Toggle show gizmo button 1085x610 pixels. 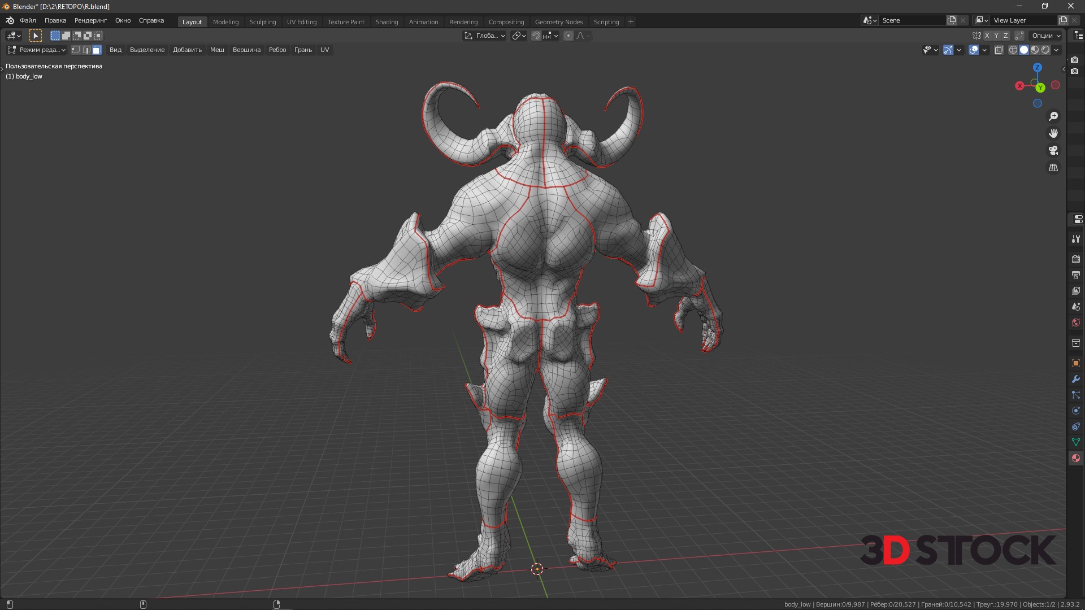(x=948, y=50)
